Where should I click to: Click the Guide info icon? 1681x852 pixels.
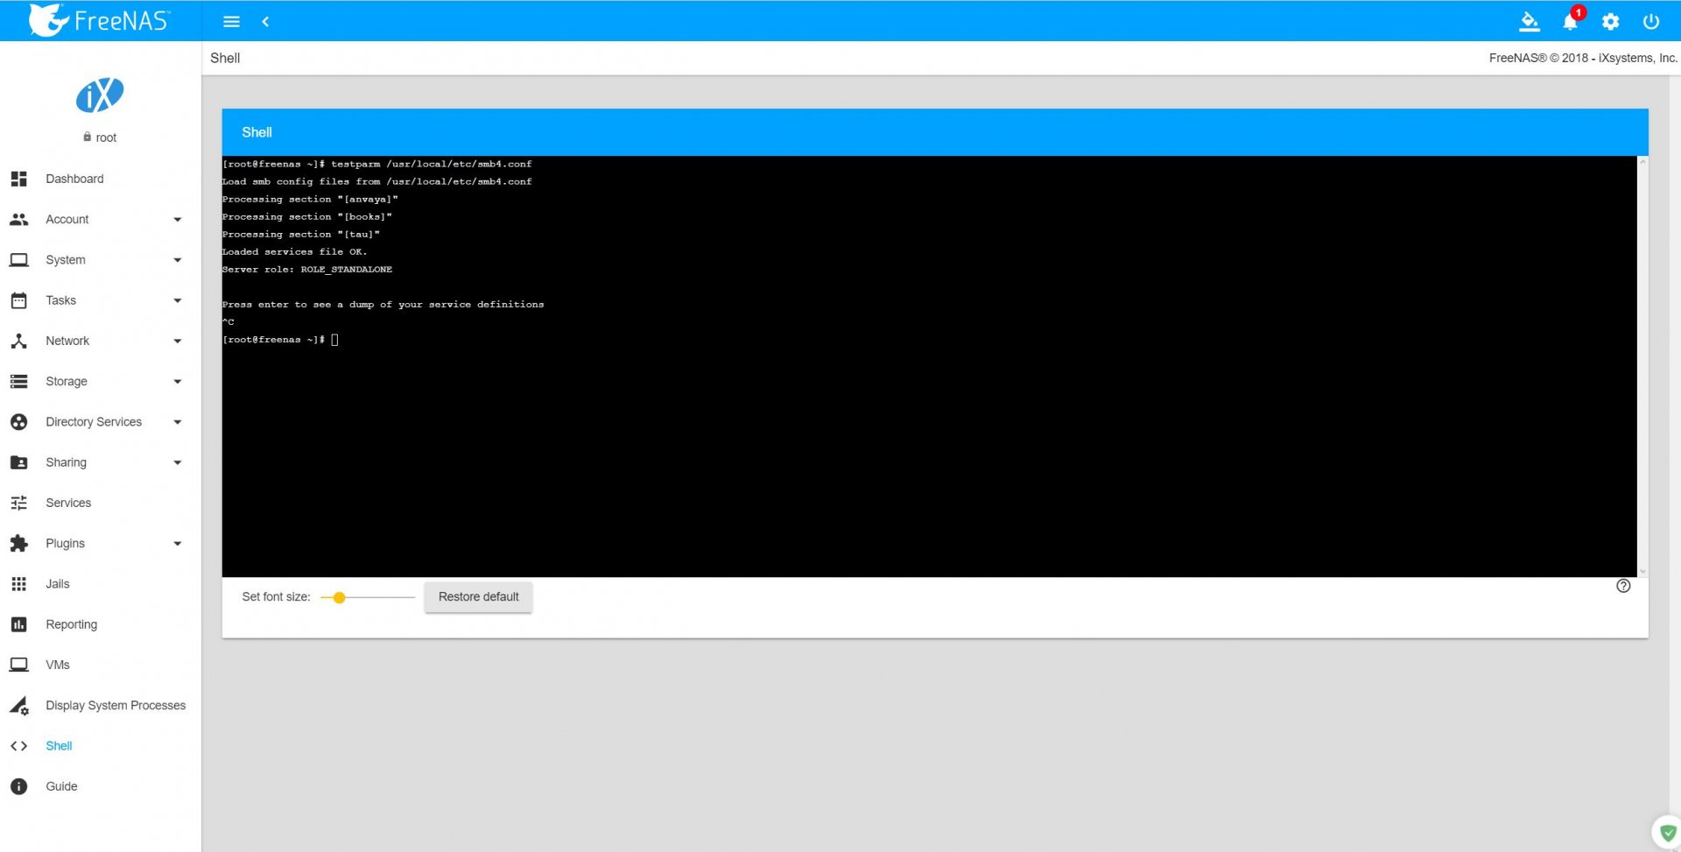18,786
